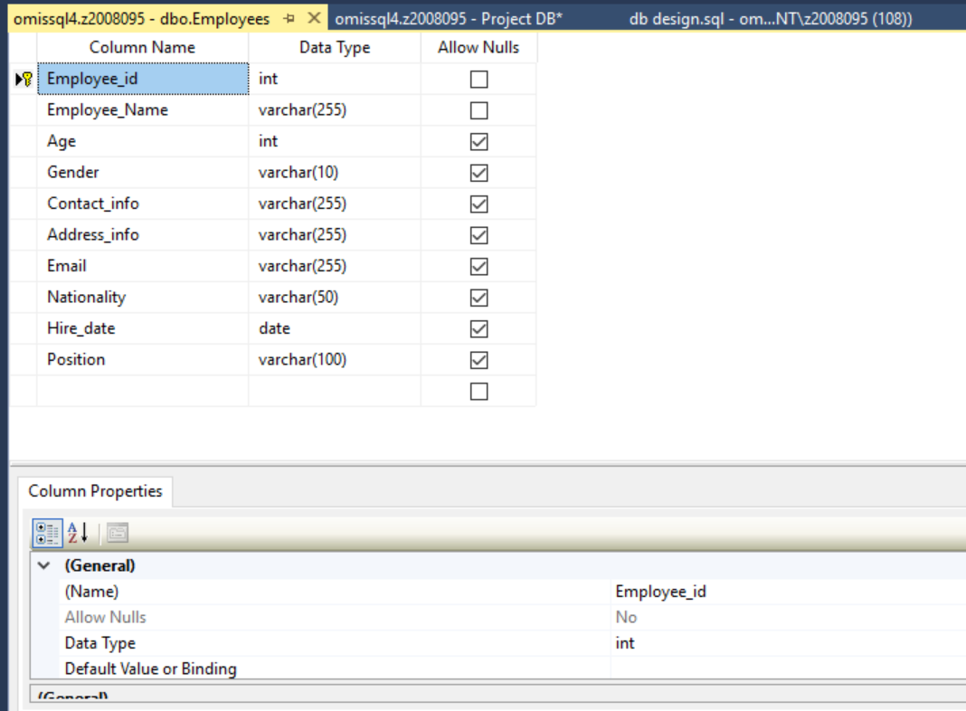This screenshot has height=711, width=966.
Task: Click the Default Value or Binding field
Action: [x=787, y=669]
